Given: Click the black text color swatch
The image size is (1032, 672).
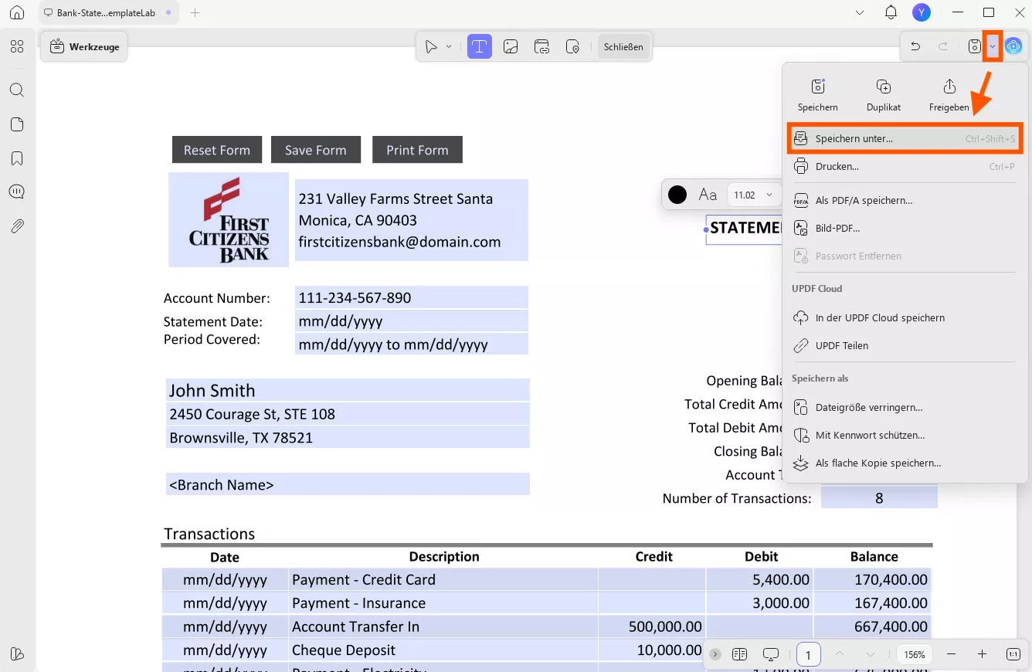Looking at the screenshot, I should (x=677, y=195).
